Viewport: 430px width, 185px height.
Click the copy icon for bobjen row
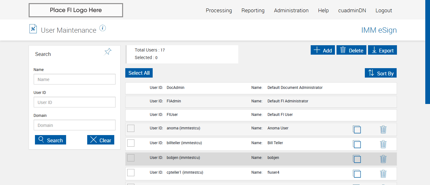click(357, 159)
